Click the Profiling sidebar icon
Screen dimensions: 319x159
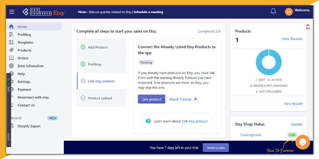coord(11,34)
